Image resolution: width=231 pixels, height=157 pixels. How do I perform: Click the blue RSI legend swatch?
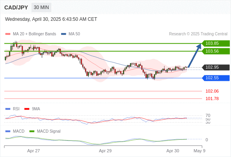pos(8,109)
